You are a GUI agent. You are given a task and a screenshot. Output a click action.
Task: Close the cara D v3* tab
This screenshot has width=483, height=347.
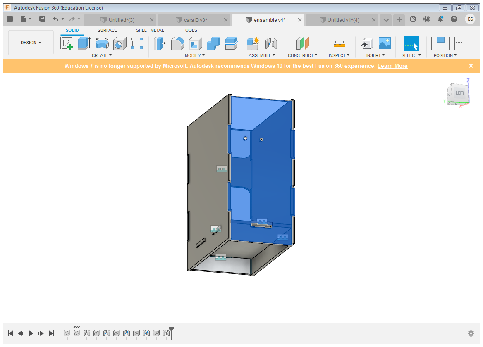[226, 20]
